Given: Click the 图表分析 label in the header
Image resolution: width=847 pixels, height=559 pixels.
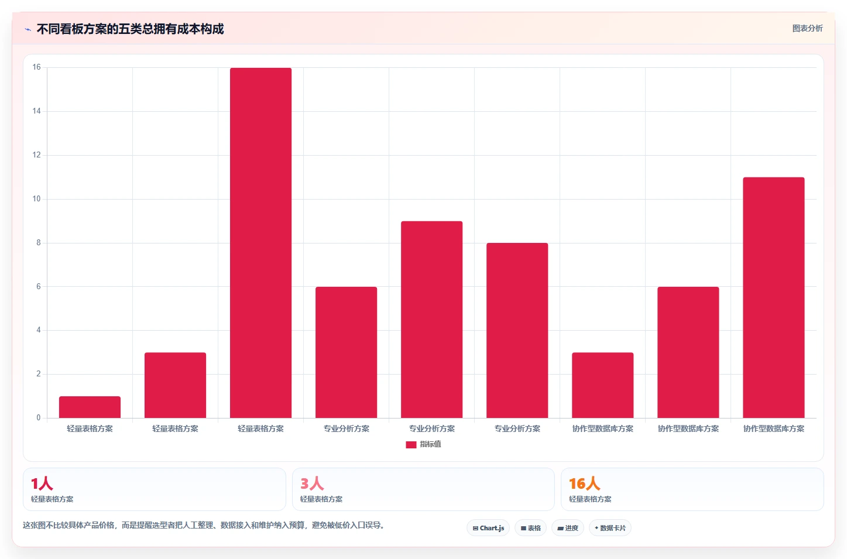Looking at the screenshot, I should click(x=807, y=29).
